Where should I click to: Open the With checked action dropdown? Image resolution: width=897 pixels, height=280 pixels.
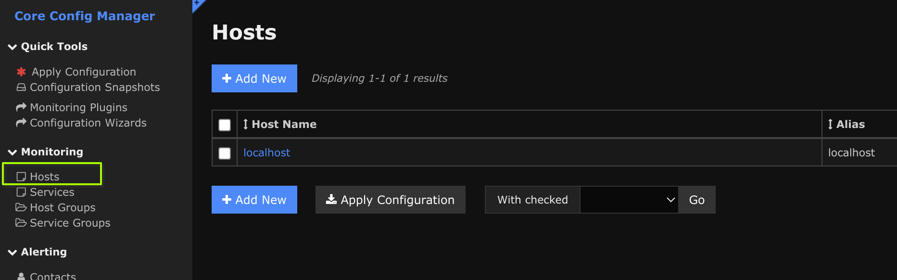[629, 200]
